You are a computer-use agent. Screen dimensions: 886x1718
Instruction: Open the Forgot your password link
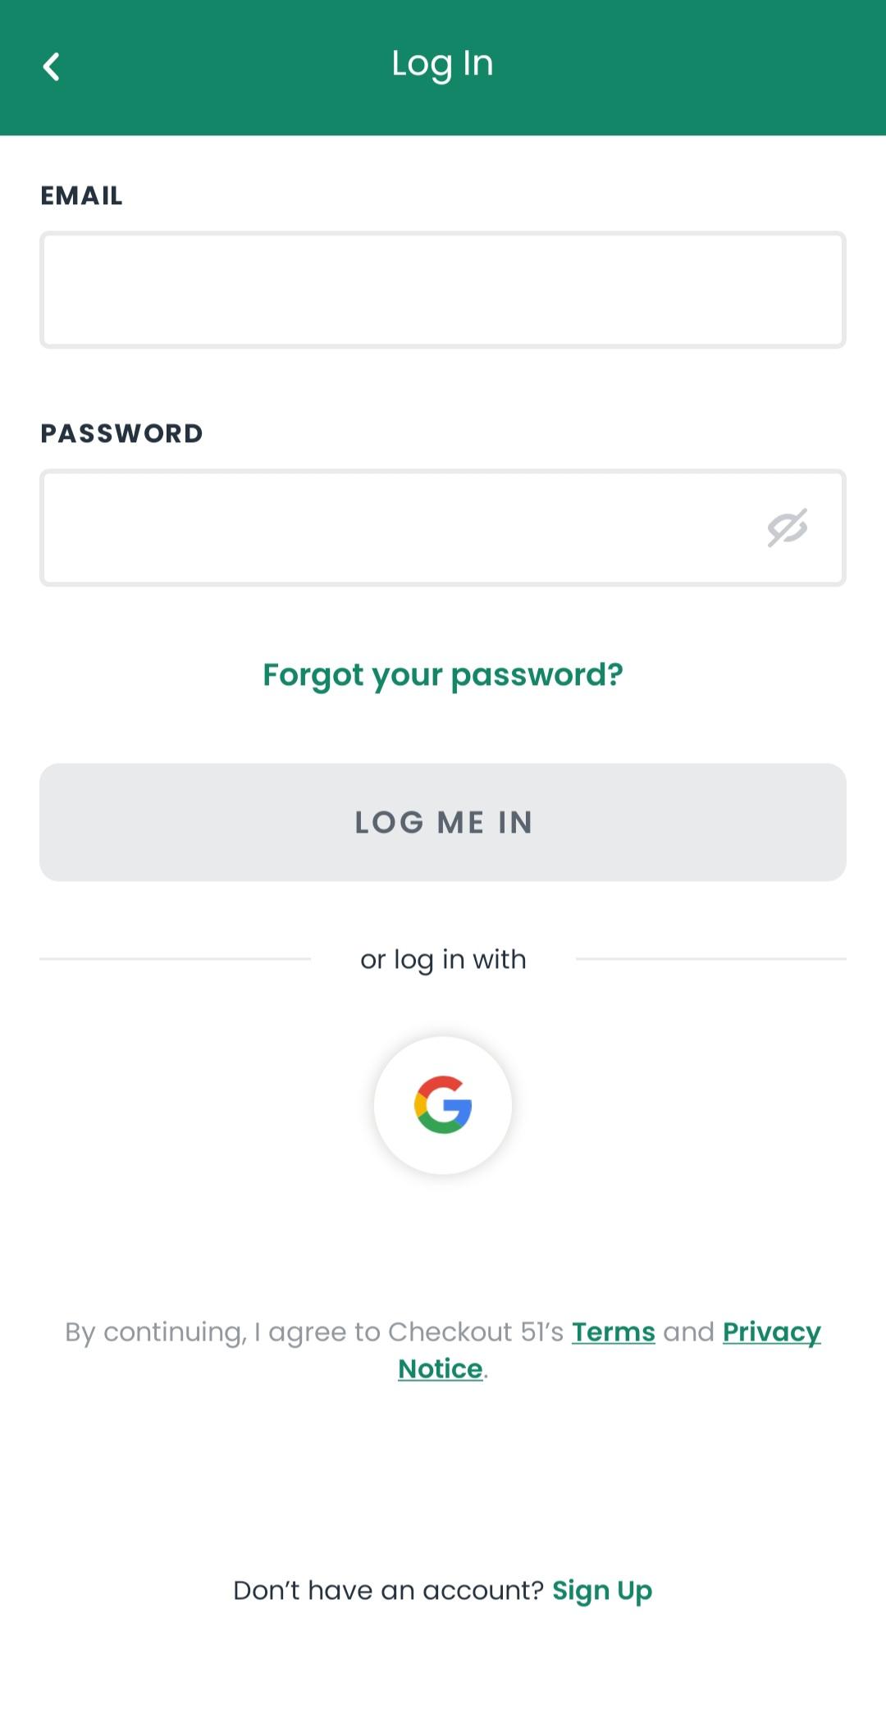point(443,674)
